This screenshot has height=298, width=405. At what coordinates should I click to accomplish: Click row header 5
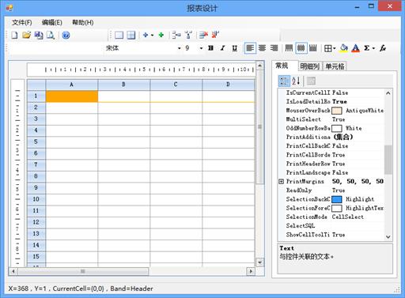click(36, 141)
